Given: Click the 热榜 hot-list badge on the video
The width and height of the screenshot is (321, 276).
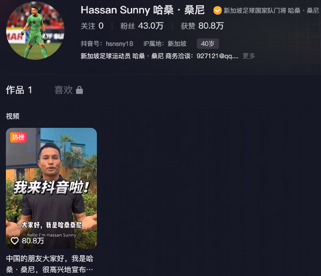Looking at the screenshot, I should click(18, 137).
